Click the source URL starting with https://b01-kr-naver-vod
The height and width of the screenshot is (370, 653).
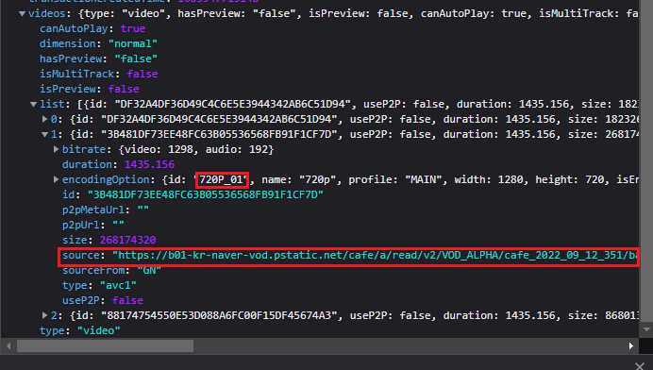tap(375, 255)
